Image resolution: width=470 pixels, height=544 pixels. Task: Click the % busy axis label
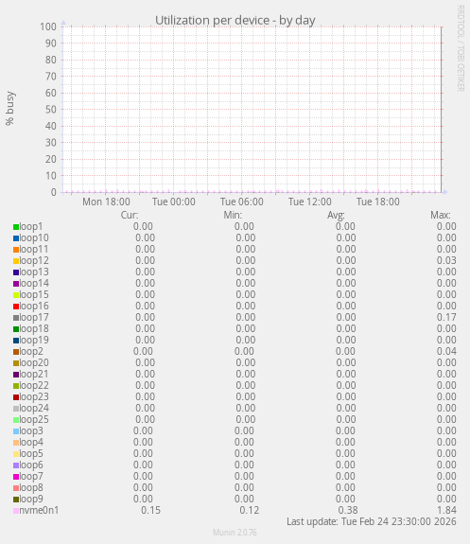(x=10, y=109)
